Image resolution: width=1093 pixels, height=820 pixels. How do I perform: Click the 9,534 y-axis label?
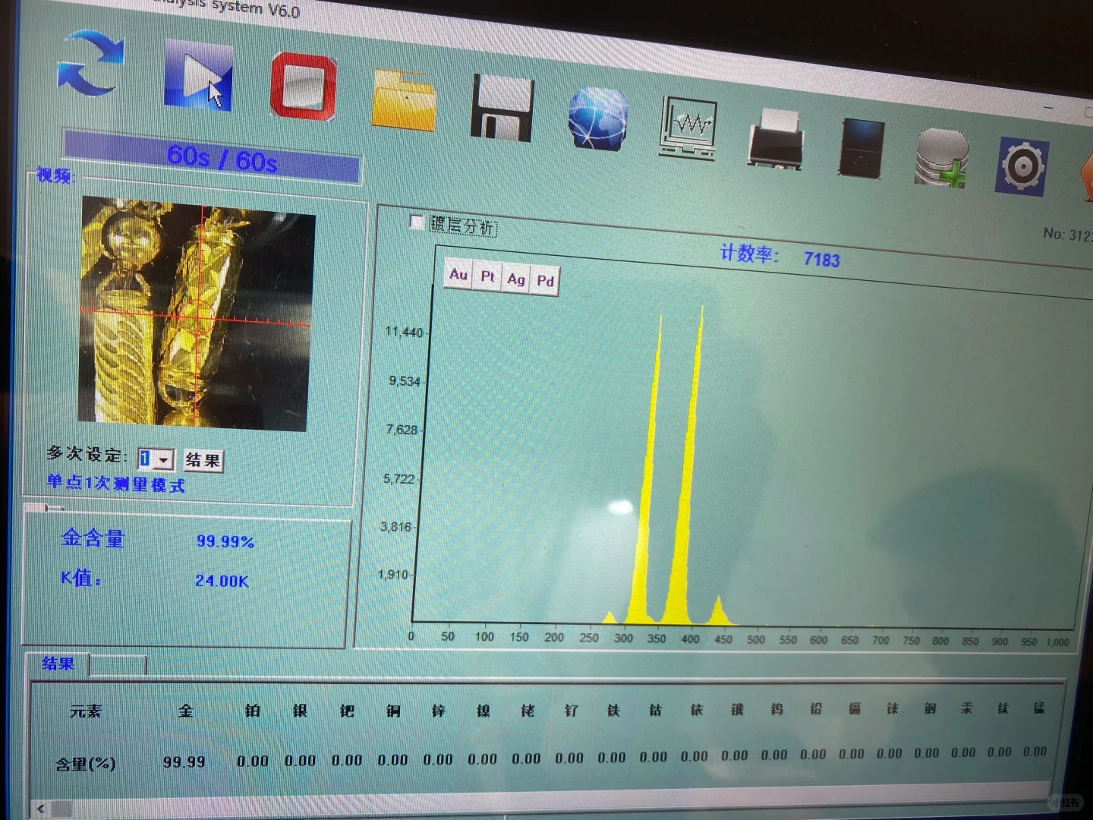[x=405, y=381]
